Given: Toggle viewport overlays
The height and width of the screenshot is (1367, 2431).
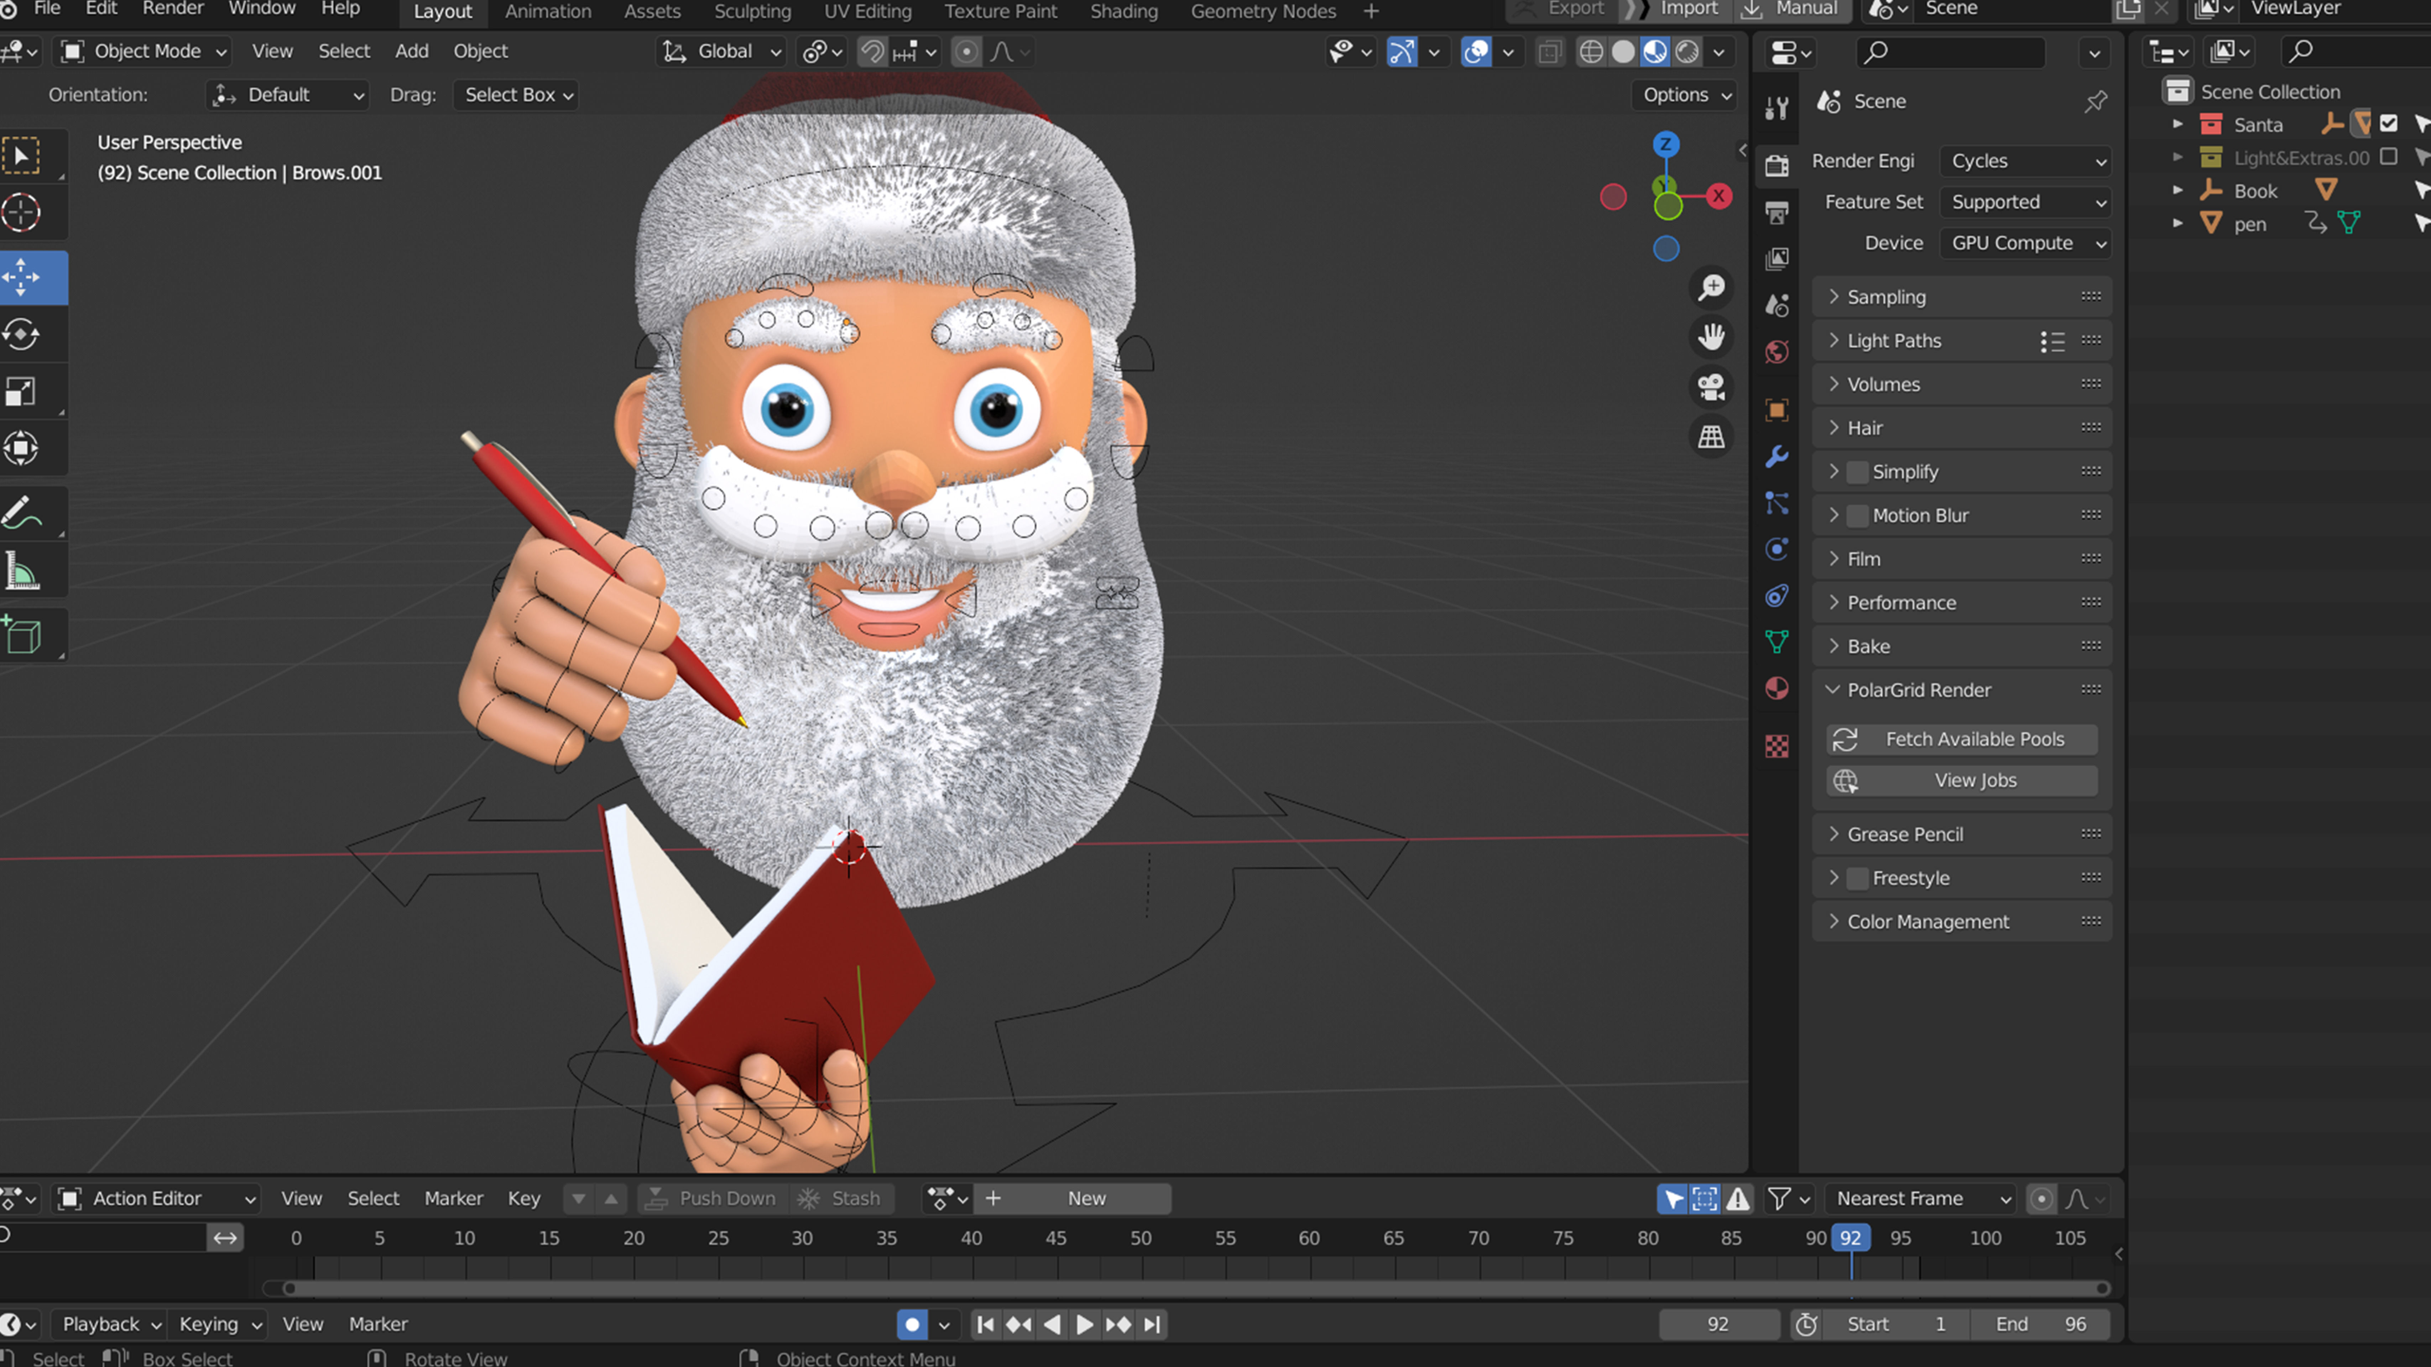Looking at the screenshot, I should 1476,52.
